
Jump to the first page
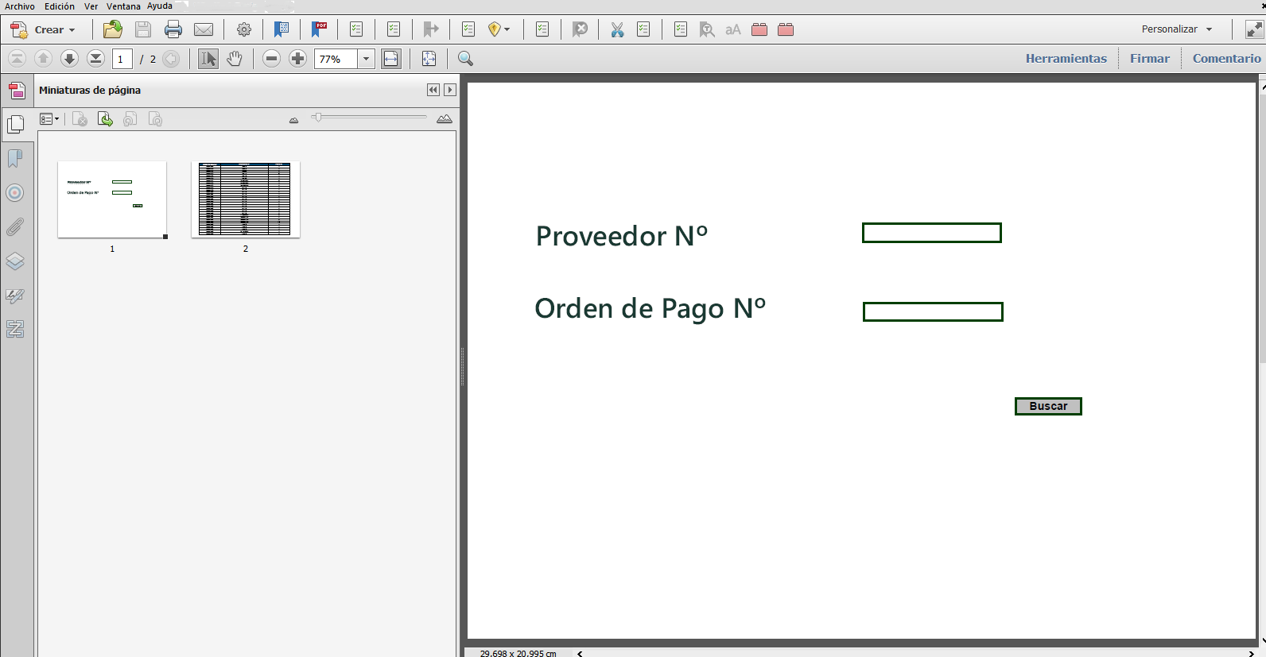17,58
